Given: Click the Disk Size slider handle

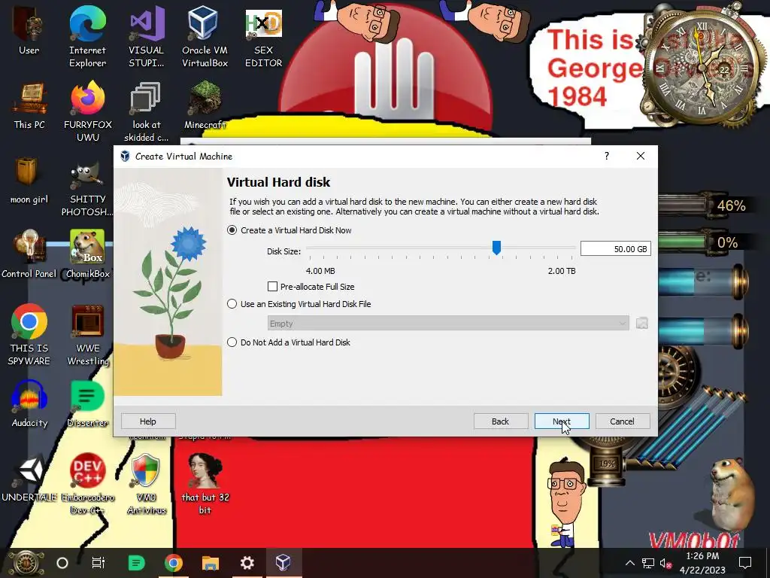Looking at the screenshot, I should coord(496,248).
